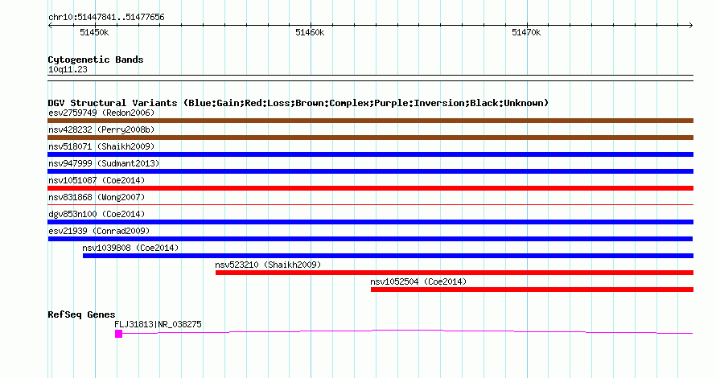Select the nsv831868 (Wong2007) label
This screenshot has height=378, width=716.
(97, 197)
